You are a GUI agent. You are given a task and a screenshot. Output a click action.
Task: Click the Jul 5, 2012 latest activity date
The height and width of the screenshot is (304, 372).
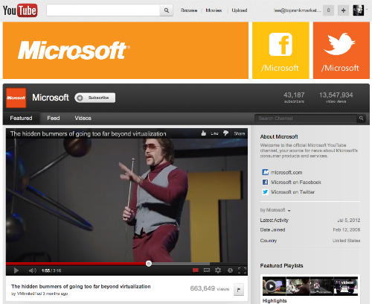pos(349,220)
